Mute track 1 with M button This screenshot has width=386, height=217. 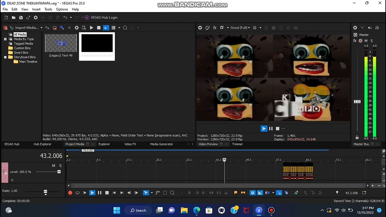[54, 165]
